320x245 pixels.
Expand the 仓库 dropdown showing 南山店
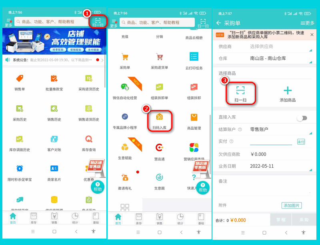280,58
